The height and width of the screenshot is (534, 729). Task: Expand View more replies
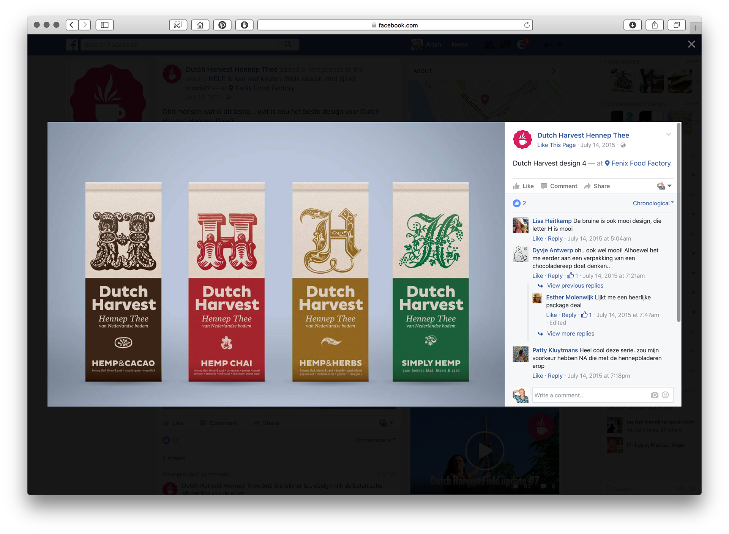point(570,334)
